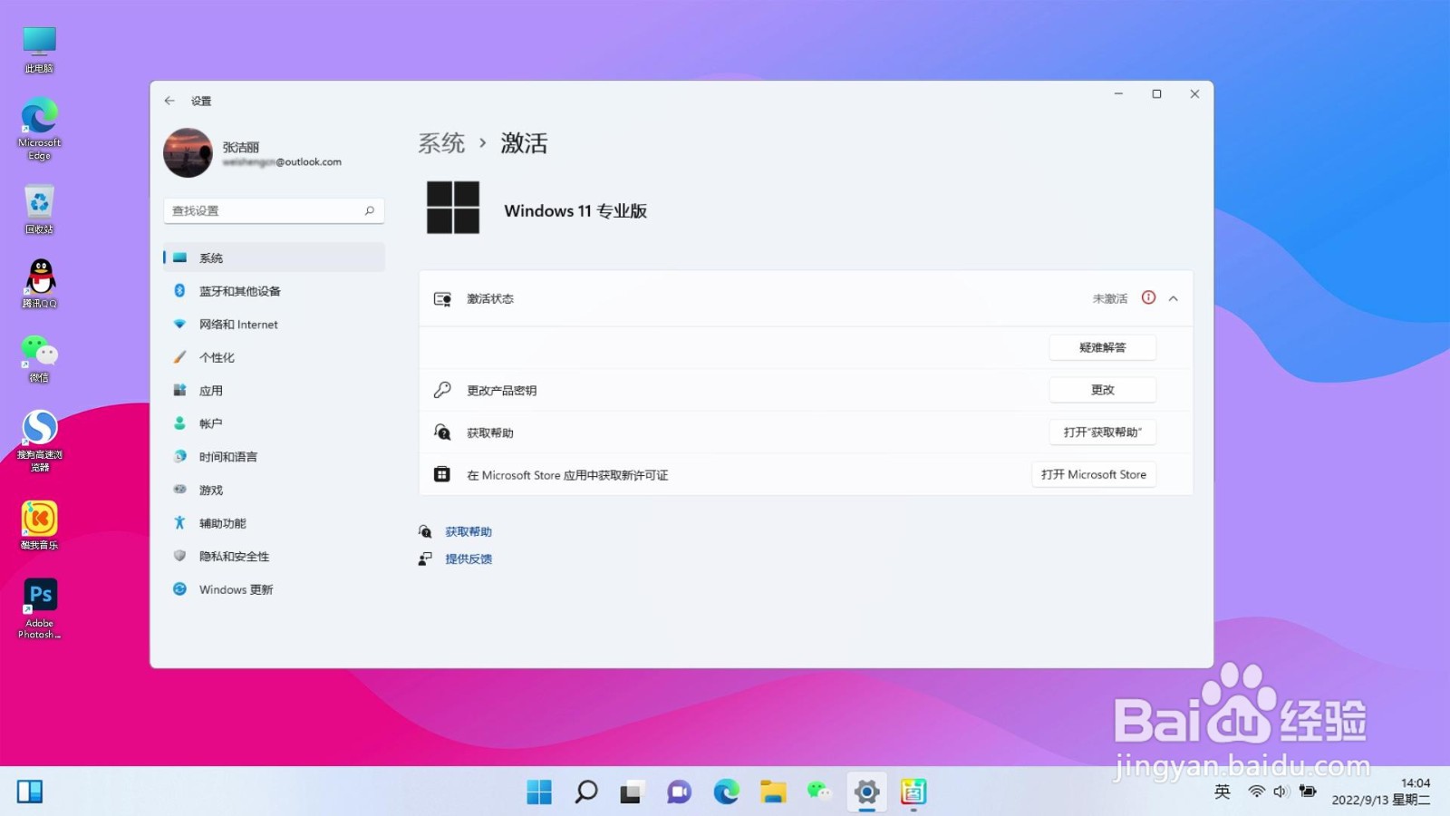Open Microsoft Edge desktop shortcut
The height and width of the screenshot is (816, 1450).
tap(39, 130)
